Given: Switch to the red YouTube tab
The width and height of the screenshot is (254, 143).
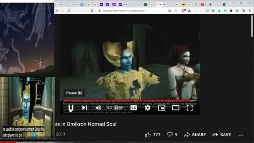Looking at the screenshot, I should coord(202,4).
